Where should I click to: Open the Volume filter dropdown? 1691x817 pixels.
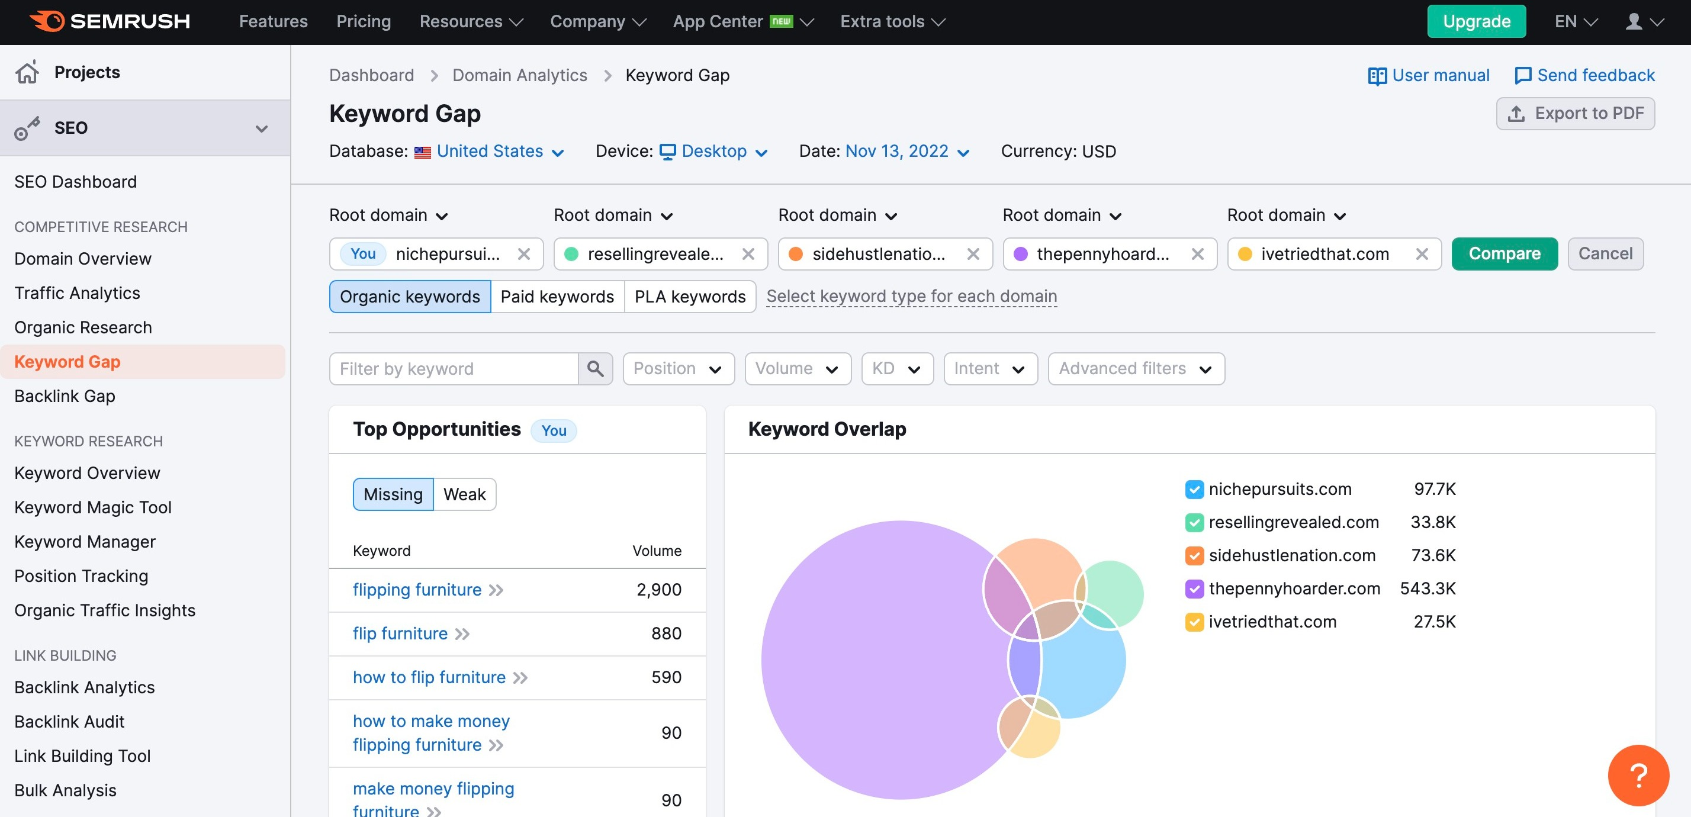tap(798, 369)
